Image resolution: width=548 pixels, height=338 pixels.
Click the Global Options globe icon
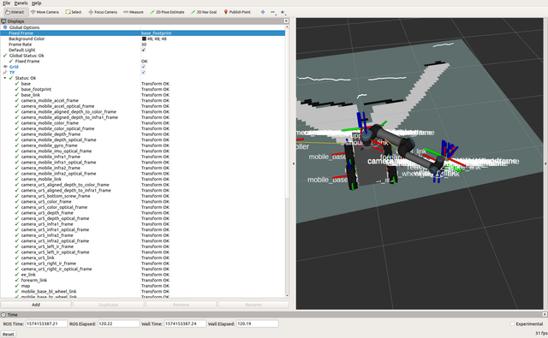pyautogui.click(x=5, y=27)
